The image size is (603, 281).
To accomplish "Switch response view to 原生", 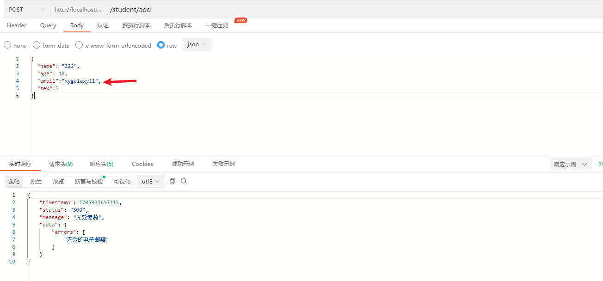I will [36, 182].
